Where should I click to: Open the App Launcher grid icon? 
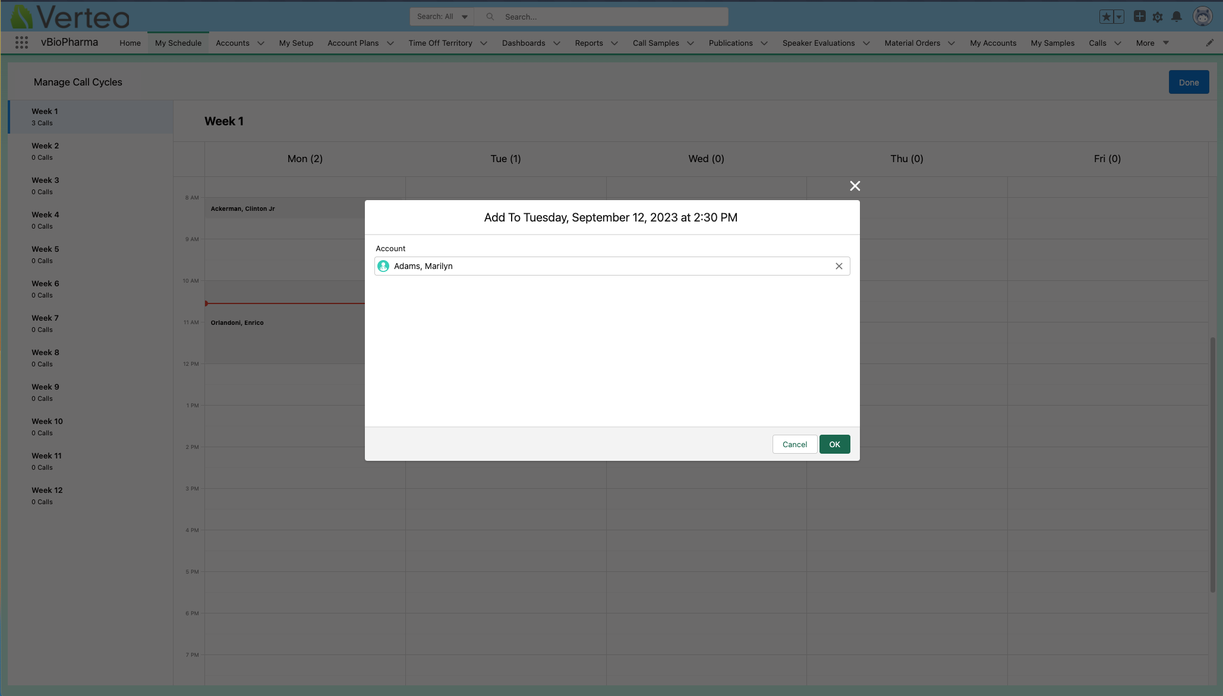click(x=21, y=43)
